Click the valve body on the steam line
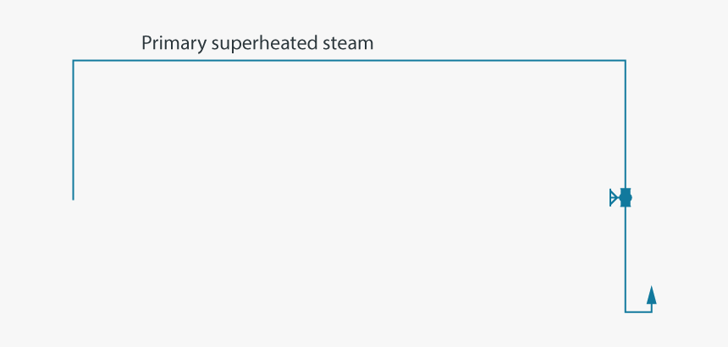728x347 pixels. click(626, 198)
